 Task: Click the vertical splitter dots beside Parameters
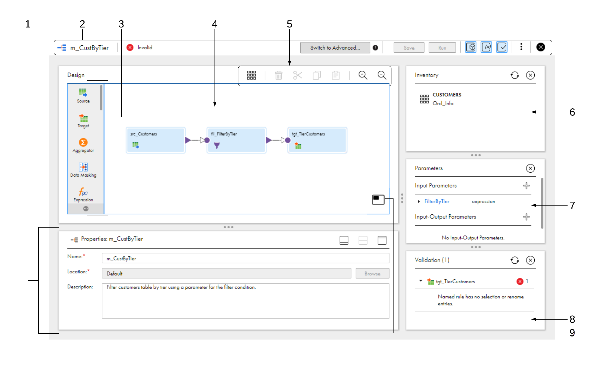402,198
